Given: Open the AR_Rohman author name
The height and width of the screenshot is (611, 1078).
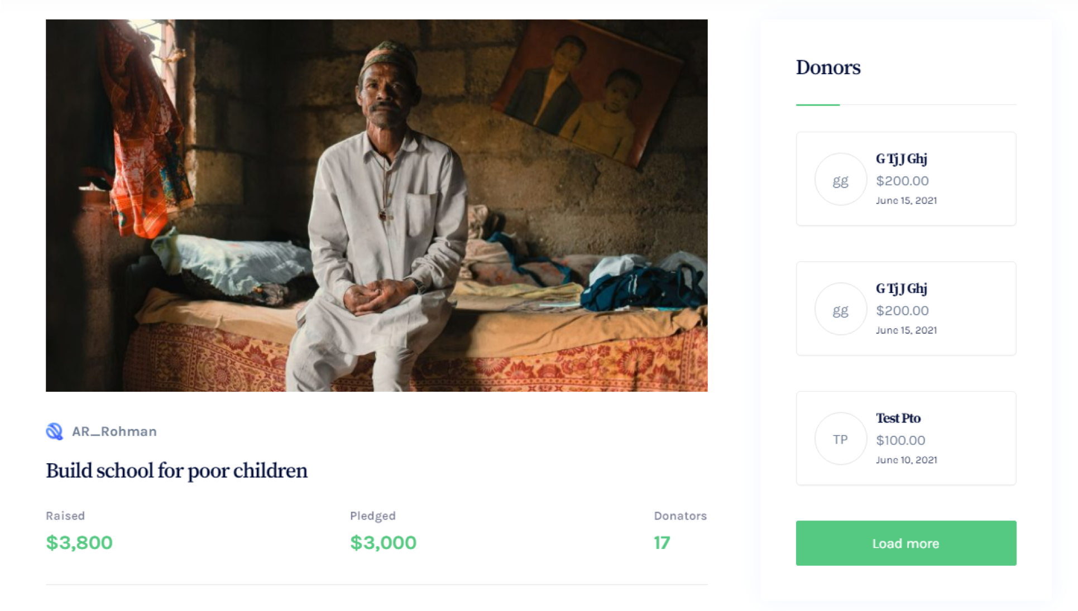Looking at the screenshot, I should tap(114, 431).
